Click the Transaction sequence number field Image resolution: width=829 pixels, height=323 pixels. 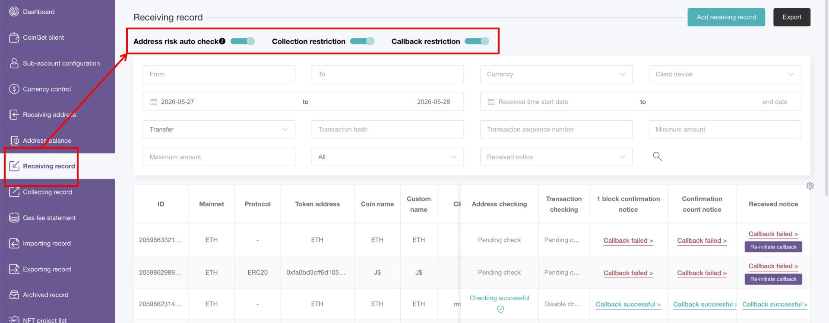(556, 129)
